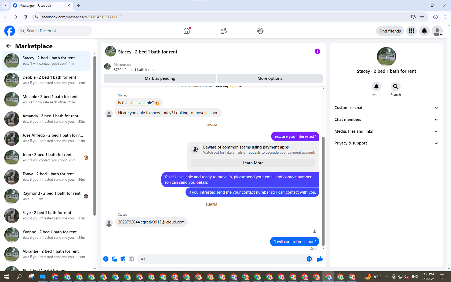Click Stacey's avatar beside phone number message
Viewport: 451px width, 282px height.
point(109,223)
